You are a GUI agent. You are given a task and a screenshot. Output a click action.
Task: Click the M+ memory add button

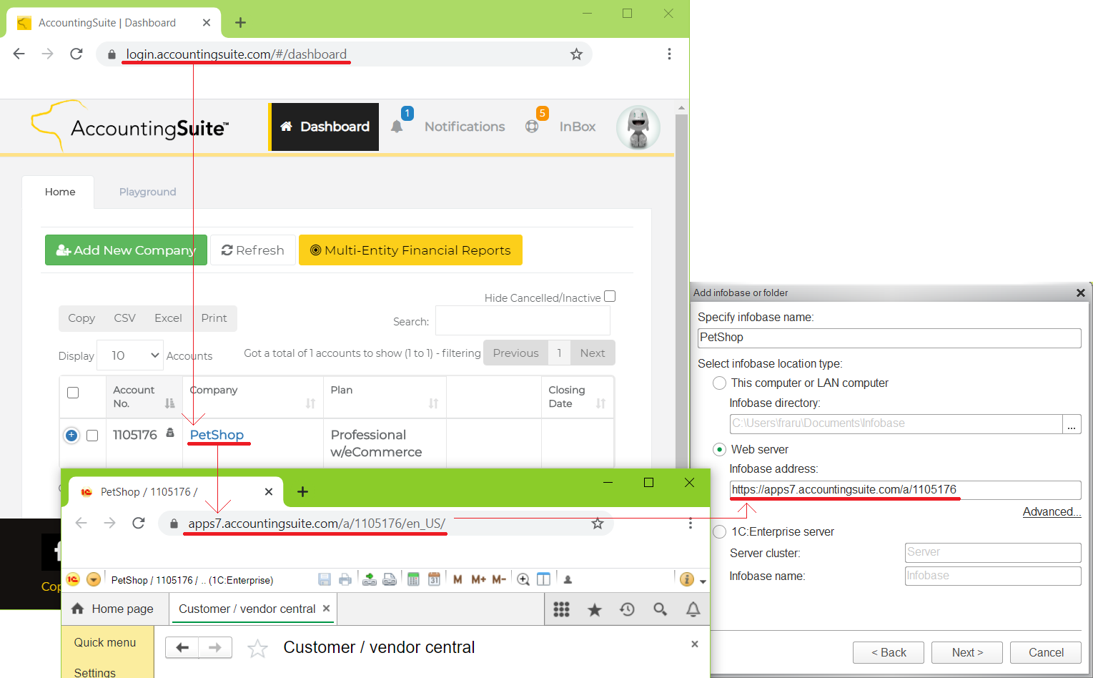coord(478,579)
